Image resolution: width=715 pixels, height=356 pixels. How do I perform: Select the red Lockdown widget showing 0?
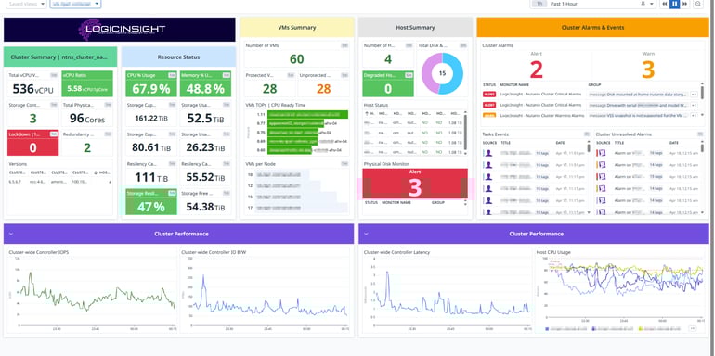tap(32, 143)
